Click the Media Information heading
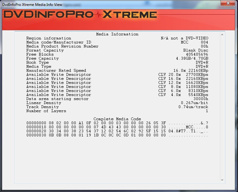The width and height of the screenshot is (238, 192). point(117,34)
